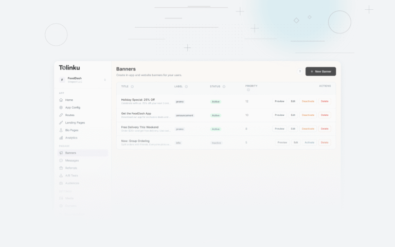Open Domains in the sidebar settings

(x=70, y=206)
